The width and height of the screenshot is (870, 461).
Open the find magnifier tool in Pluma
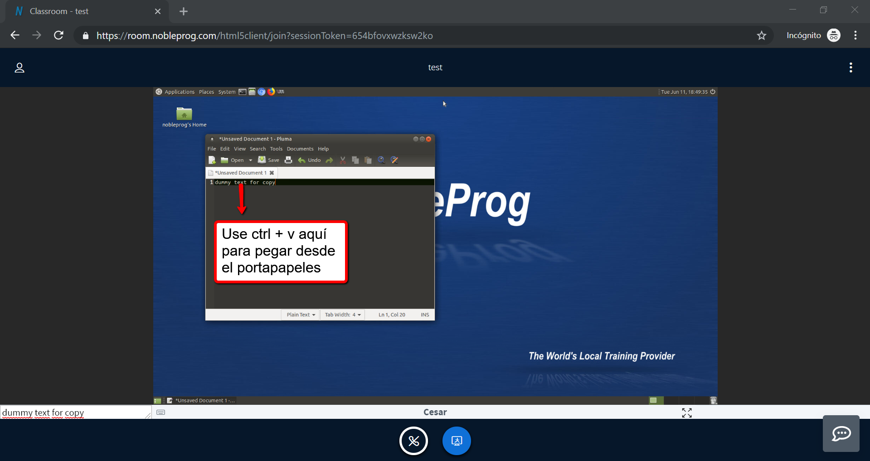tap(381, 160)
